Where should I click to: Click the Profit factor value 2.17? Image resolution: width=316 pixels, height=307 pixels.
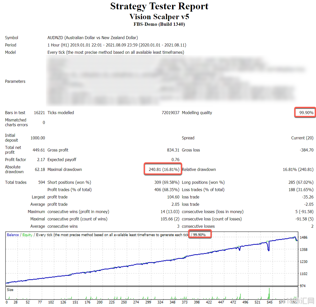(x=41, y=160)
